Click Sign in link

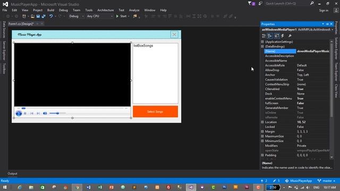click(324, 11)
